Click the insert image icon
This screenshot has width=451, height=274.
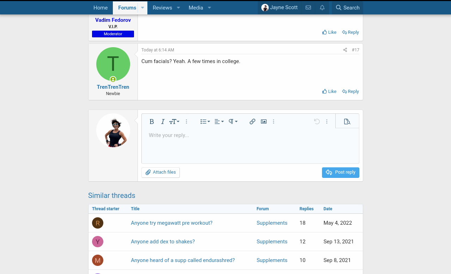point(264,122)
